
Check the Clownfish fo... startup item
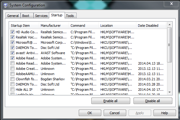tap(12, 79)
